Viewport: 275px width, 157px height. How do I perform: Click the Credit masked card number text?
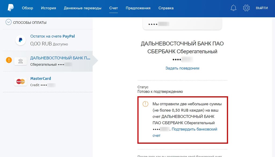click(43, 85)
